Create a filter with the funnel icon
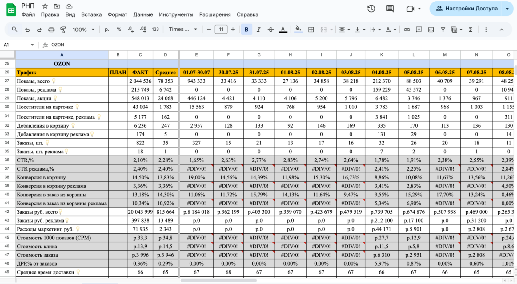 pyautogui.click(x=443, y=30)
